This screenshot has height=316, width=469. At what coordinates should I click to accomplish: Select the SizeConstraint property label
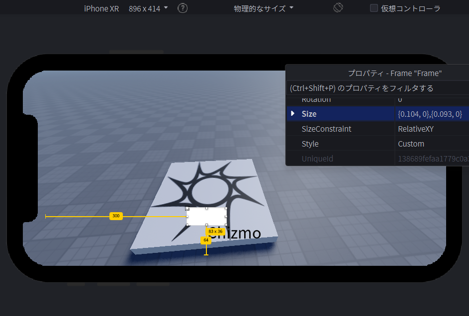(326, 129)
